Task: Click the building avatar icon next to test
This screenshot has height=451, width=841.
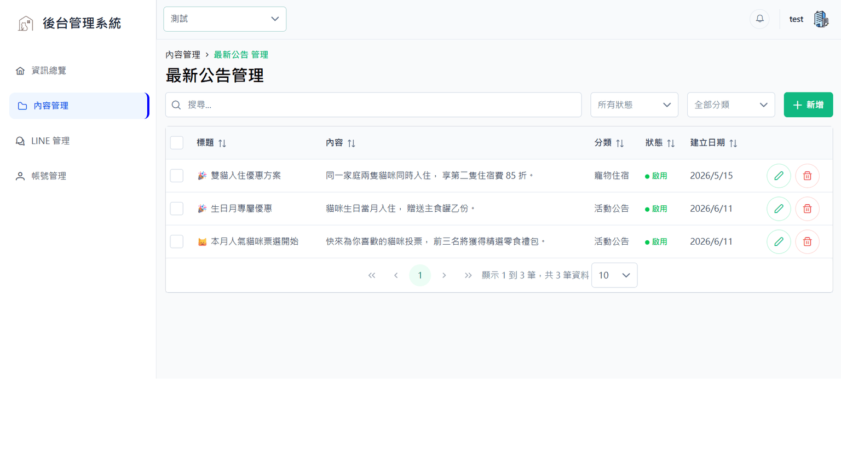Action: (821, 19)
